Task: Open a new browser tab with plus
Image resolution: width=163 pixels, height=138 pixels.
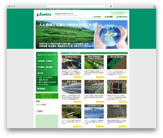Action: pos(155,7)
